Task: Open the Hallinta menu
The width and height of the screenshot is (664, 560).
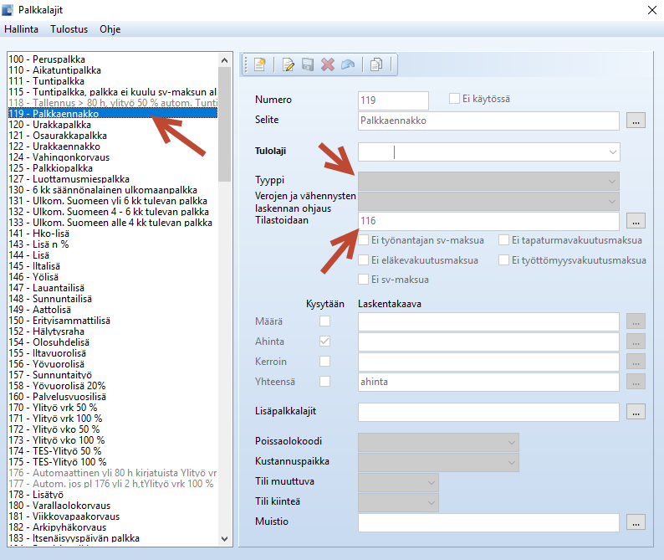Action: click(21, 29)
